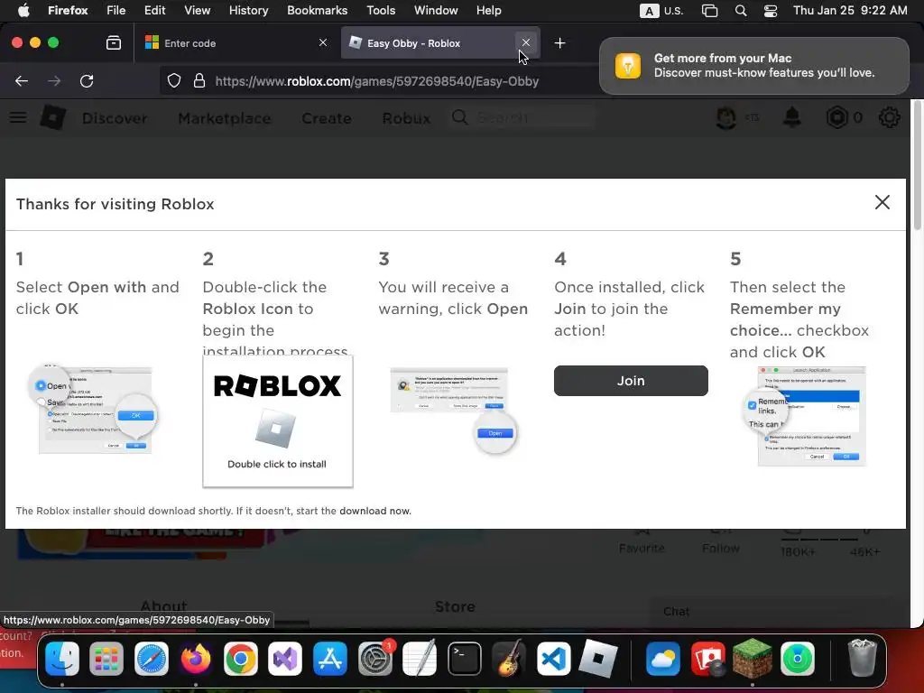Click the Roblox avatar profile icon
The image size is (924, 693).
(x=726, y=117)
